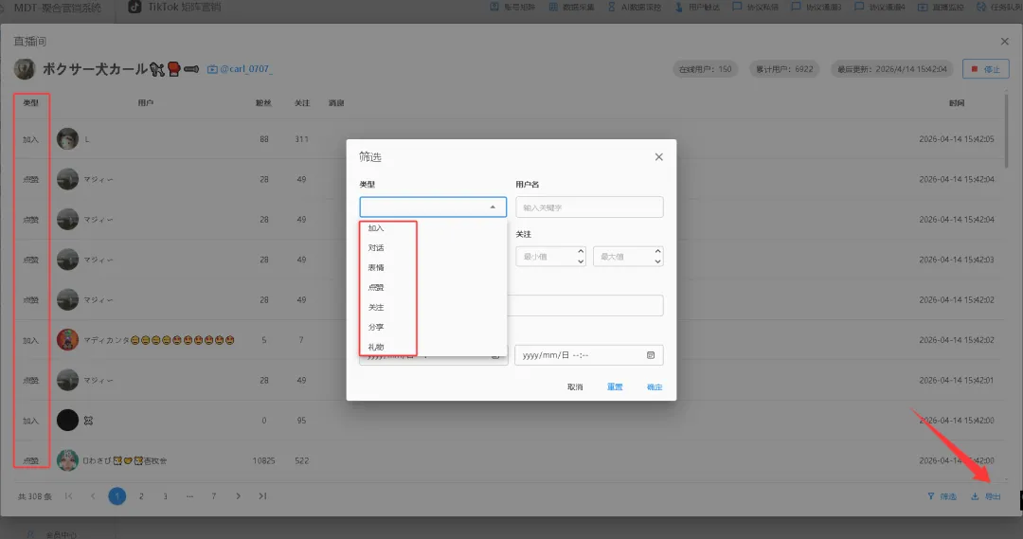Close the 直播间 panel
Screen dimensions: 1023x539
pos(1005,41)
